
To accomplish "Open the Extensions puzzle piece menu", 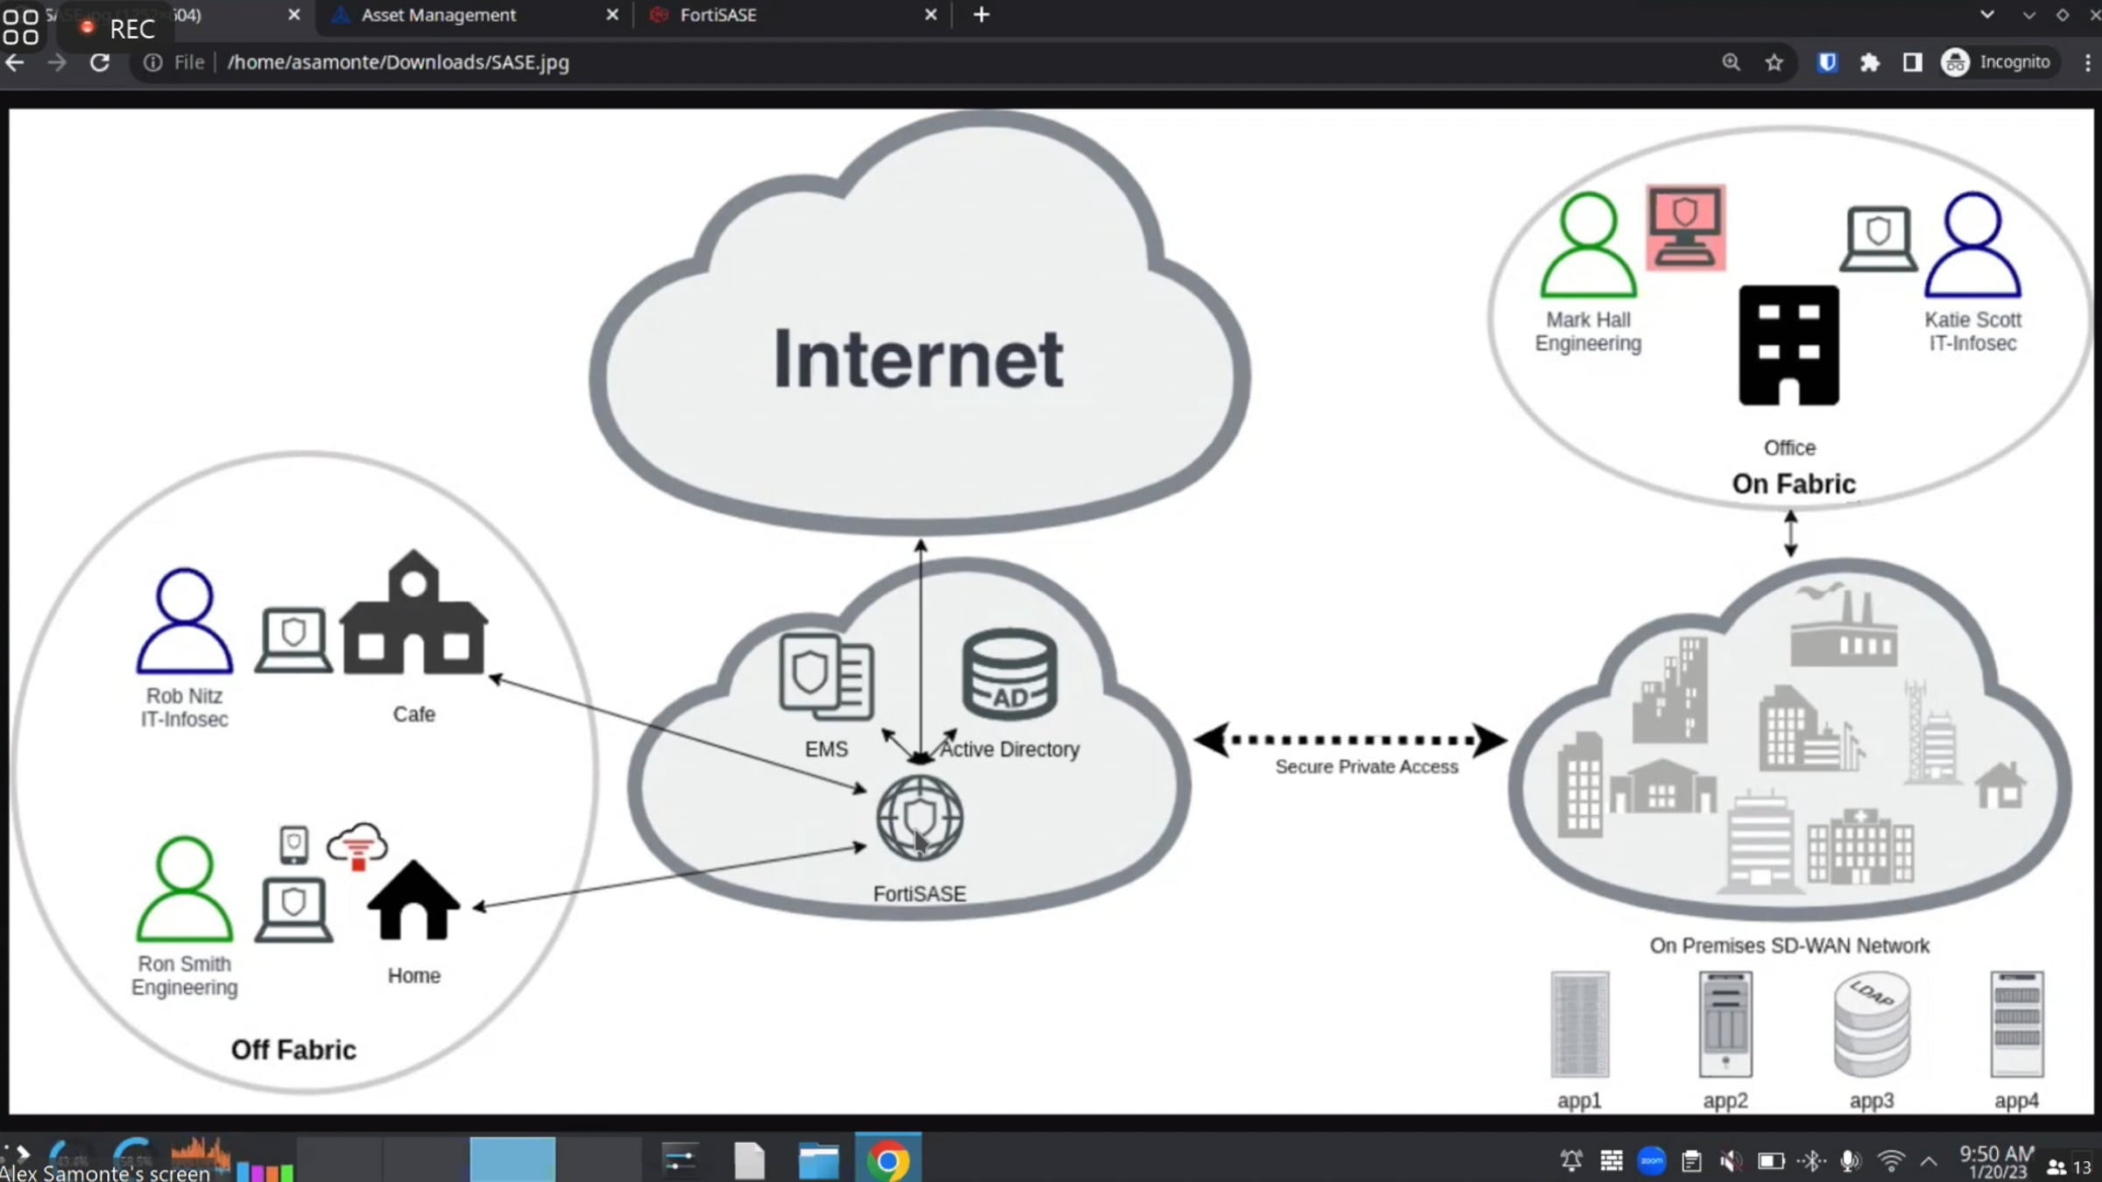I will pyautogui.click(x=1870, y=62).
